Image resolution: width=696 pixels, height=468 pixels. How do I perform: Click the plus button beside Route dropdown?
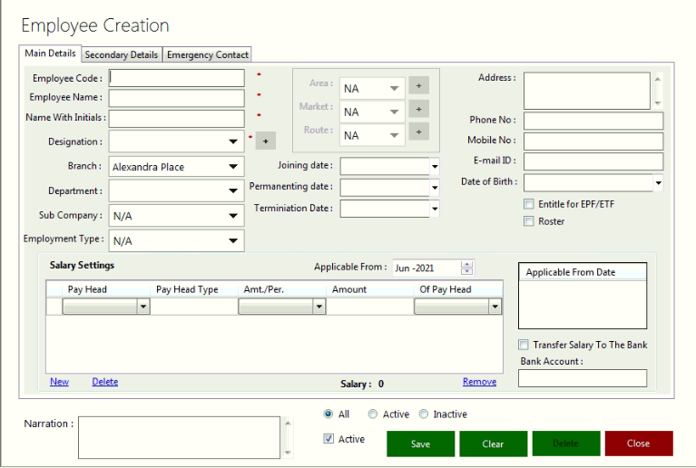(417, 132)
